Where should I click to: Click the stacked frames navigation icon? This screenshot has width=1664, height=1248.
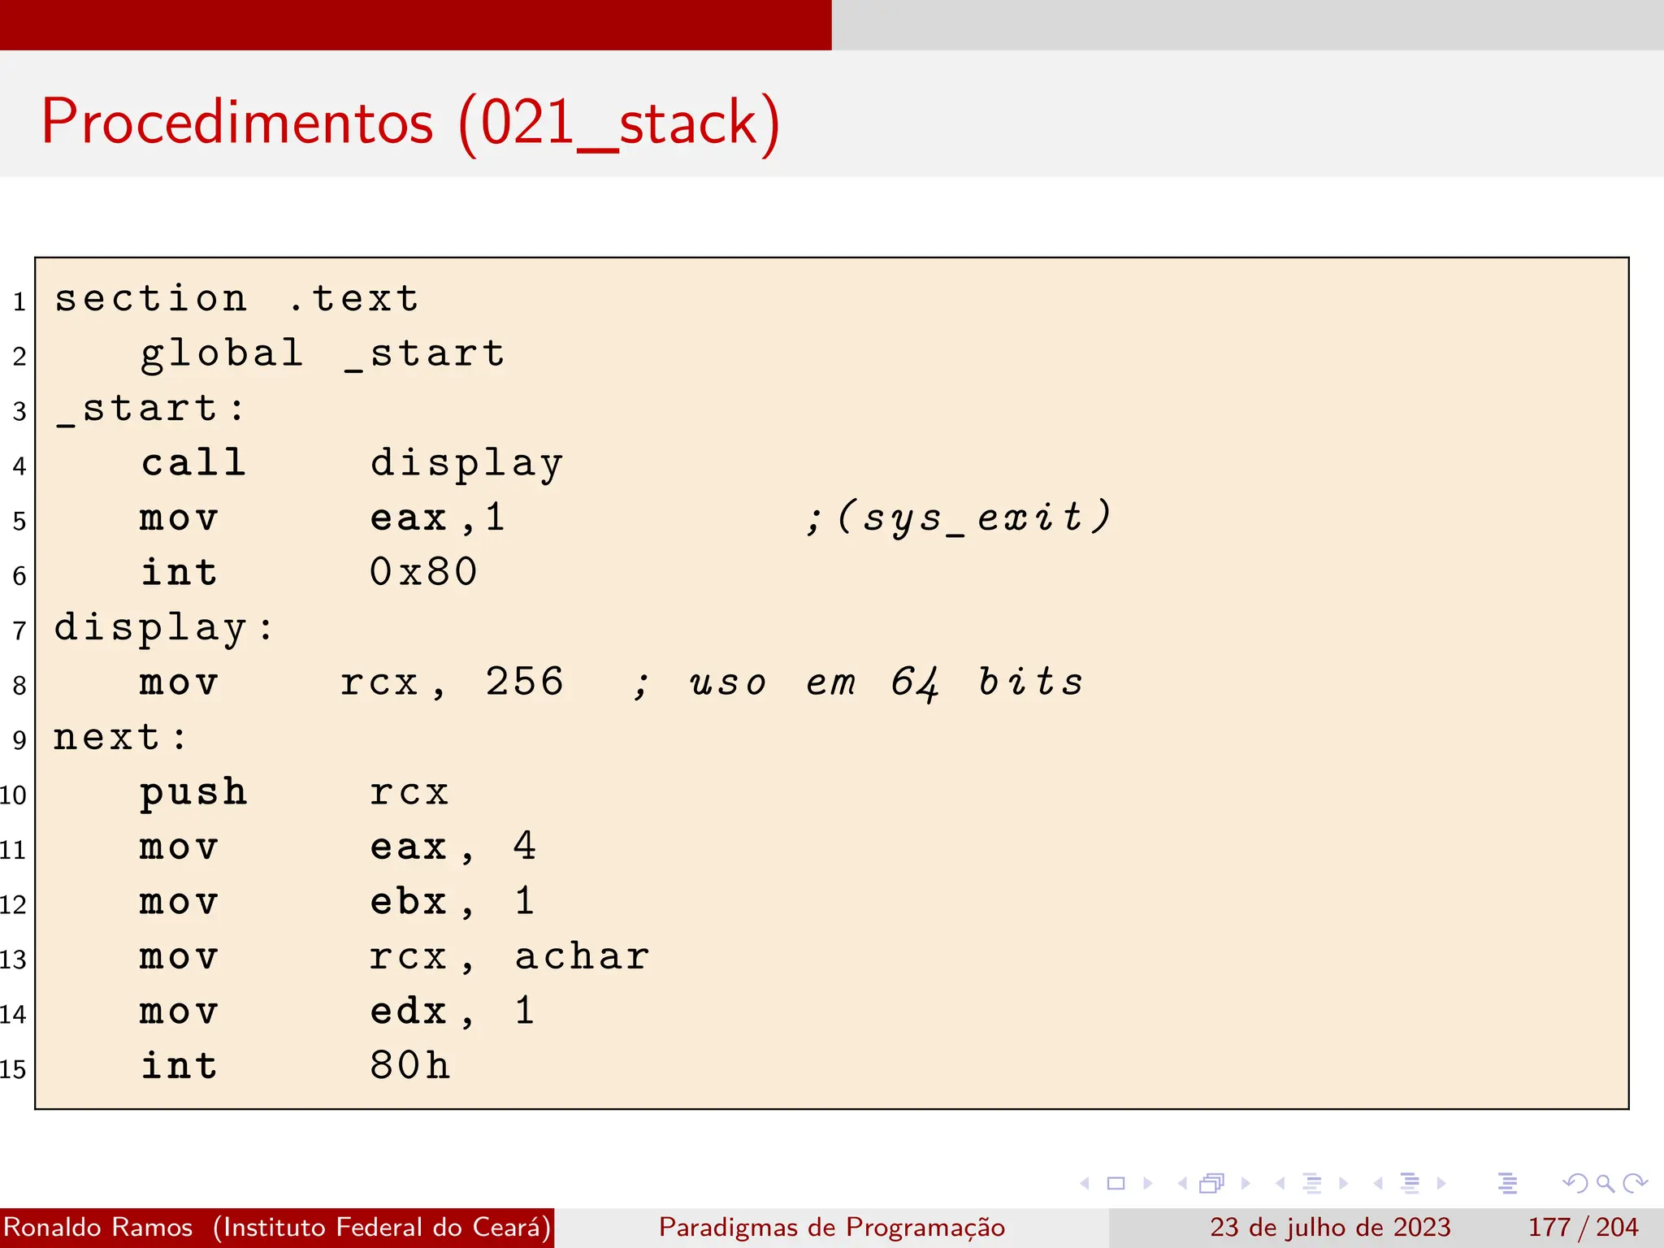(1211, 1183)
